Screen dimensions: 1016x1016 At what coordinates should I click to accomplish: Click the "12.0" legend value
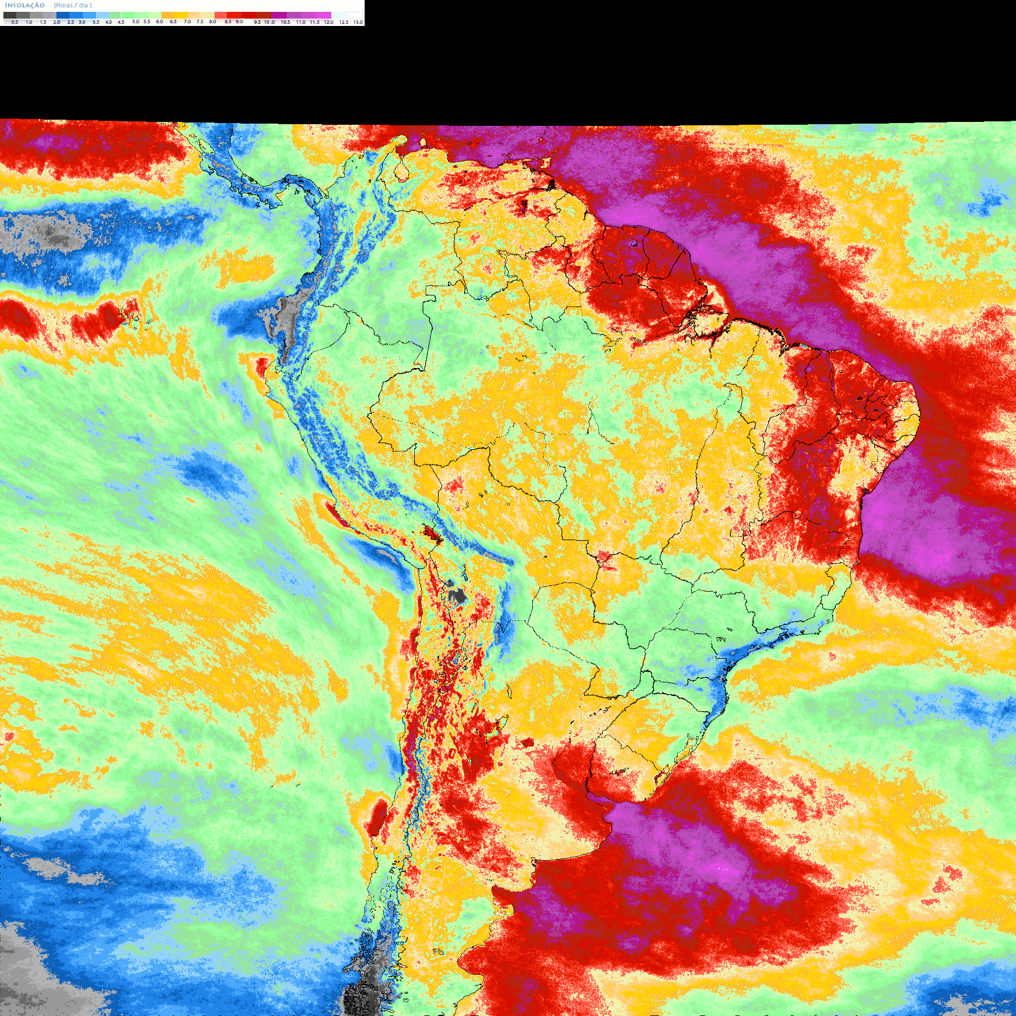(x=329, y=22)
